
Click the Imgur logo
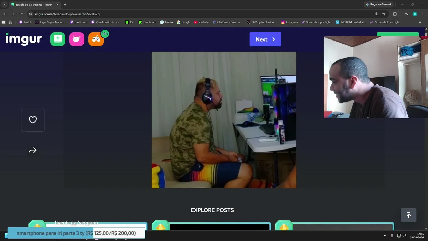click(x=24, y=39)
